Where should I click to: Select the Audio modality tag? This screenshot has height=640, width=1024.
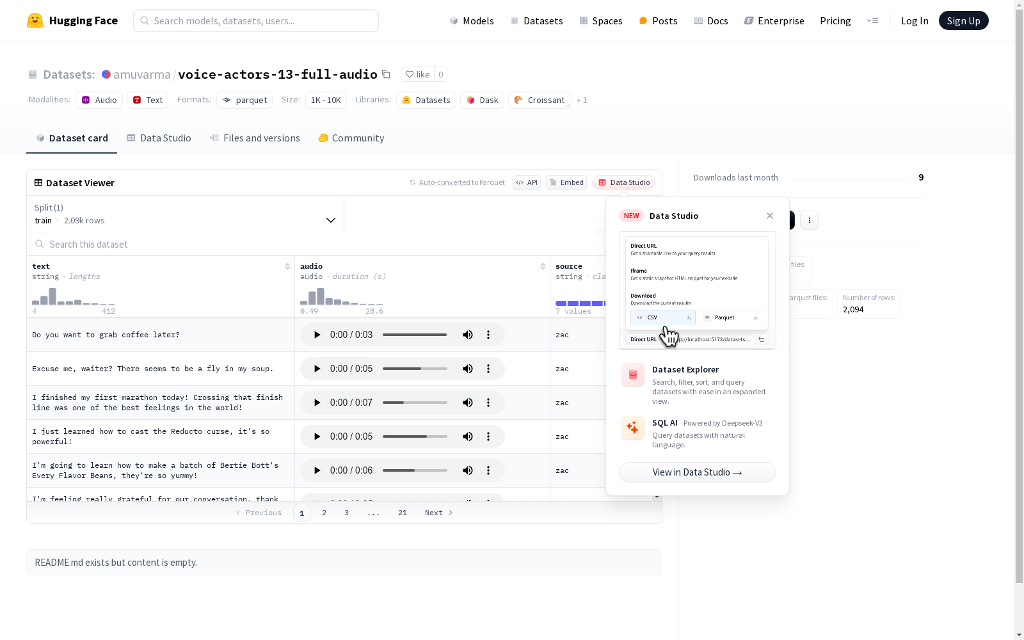[x=99, y=100]
